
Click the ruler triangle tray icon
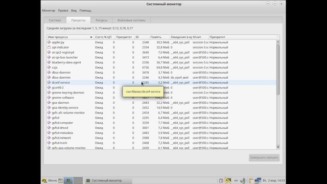(x=228, y=180)
